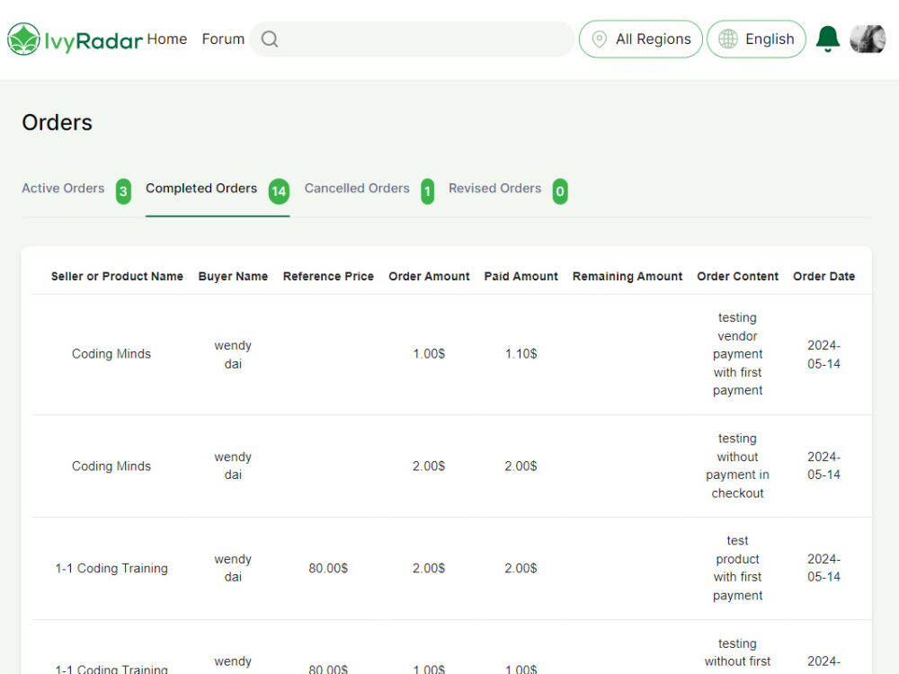Click reference price 80.00$ in 'test product' row
The width and height of the screenshot is (899, 674).
point(328,569)
